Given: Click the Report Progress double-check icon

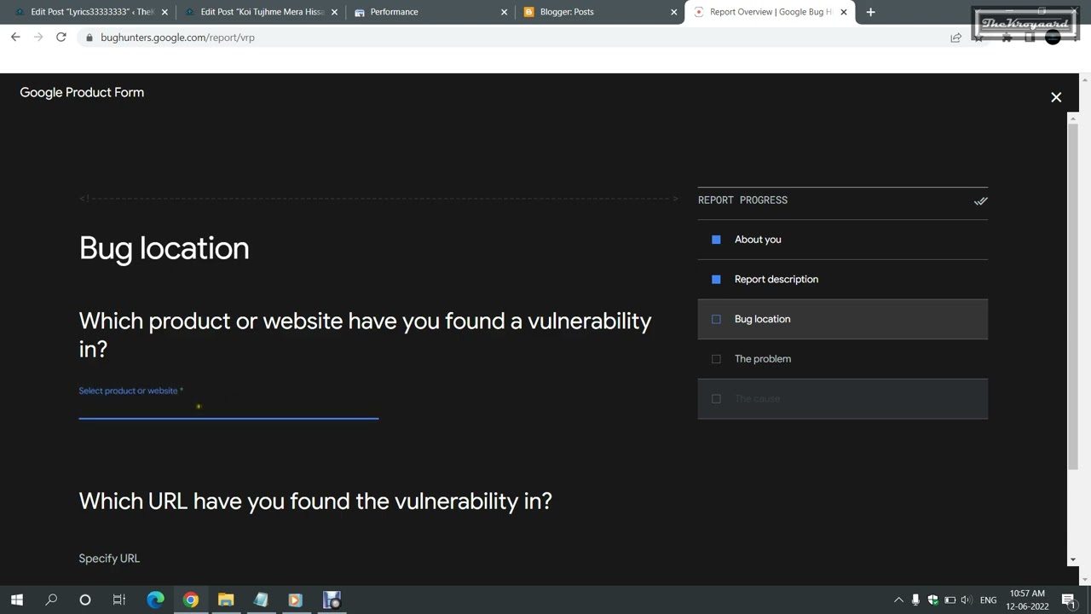Looking at the screenshot, I should click(x=980, y=201).
